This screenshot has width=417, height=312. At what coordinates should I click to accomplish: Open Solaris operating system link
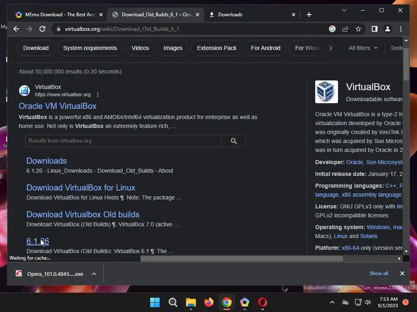point(369,236)
